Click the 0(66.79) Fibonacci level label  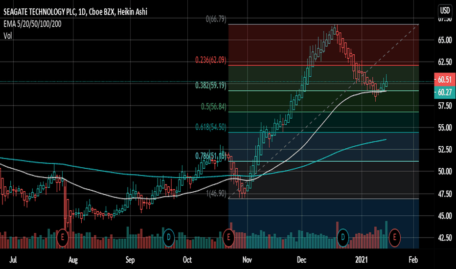click(216, 19)
